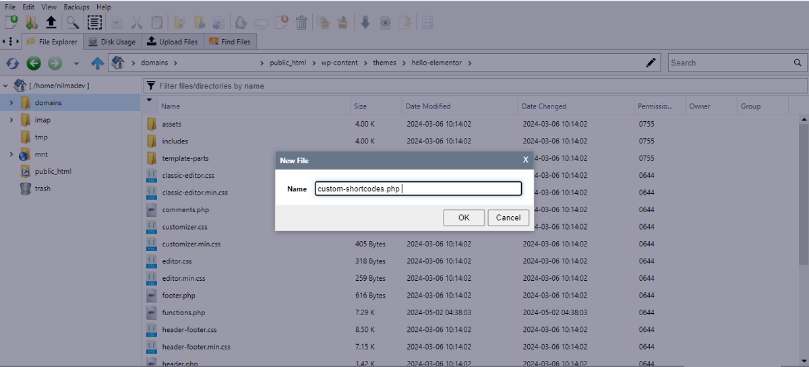
Task: Click the New File toolbar icon
Action: [x=11, y=22]
